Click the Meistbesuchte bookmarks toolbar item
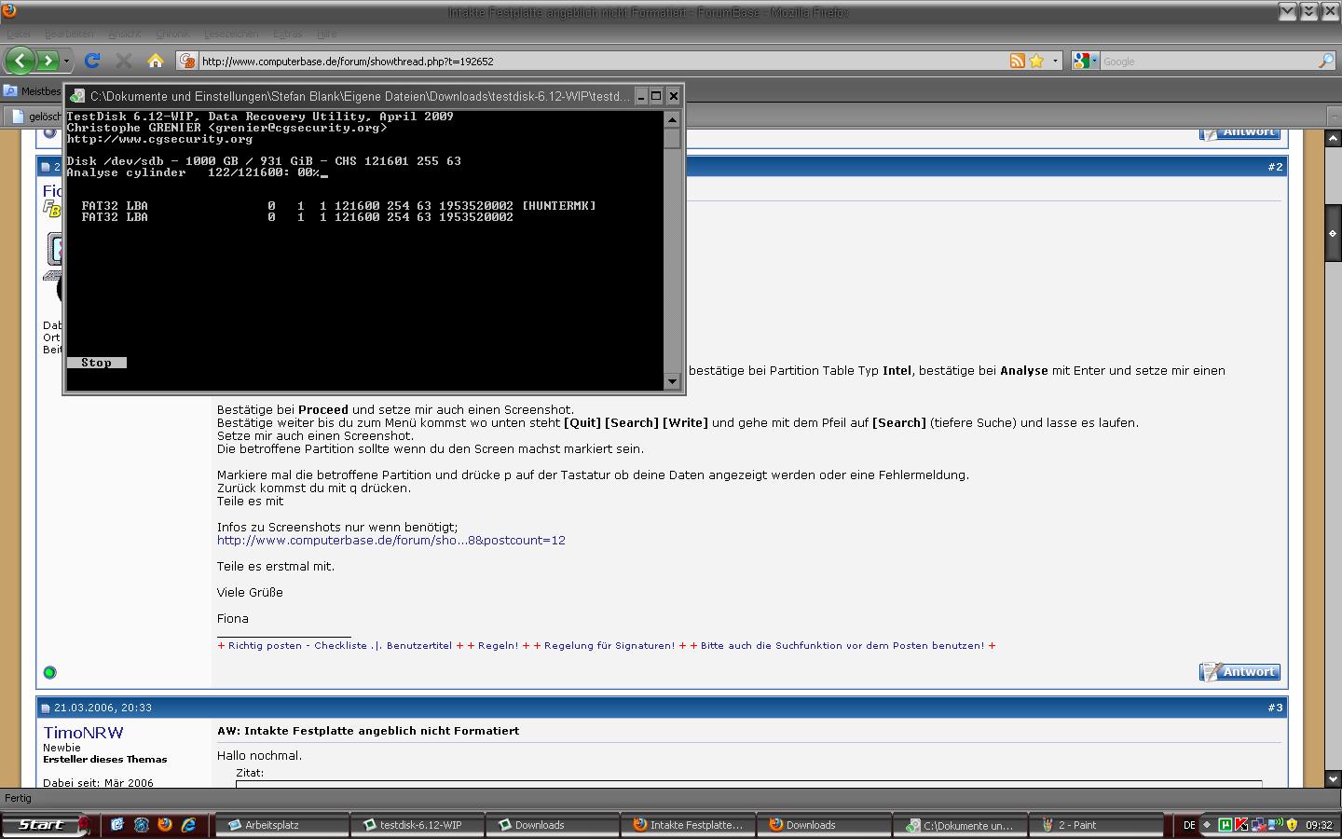 (33, 91)
